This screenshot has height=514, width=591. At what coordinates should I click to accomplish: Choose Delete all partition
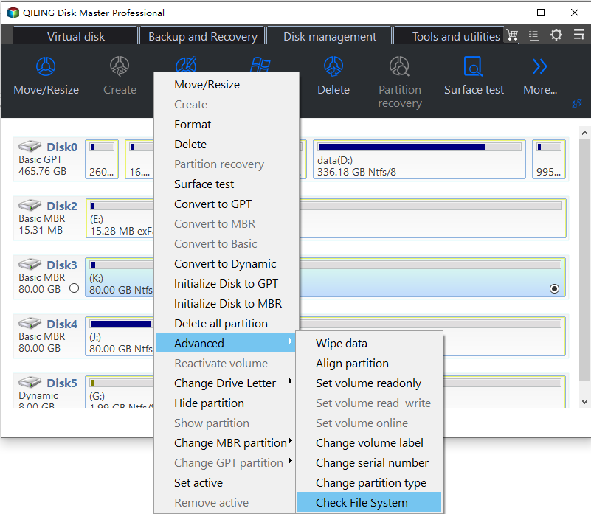(x=225, y=323)
